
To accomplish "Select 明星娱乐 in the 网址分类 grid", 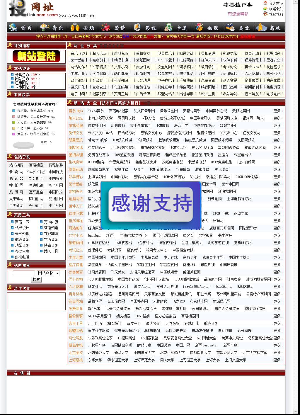I will (x=165, y=53).
